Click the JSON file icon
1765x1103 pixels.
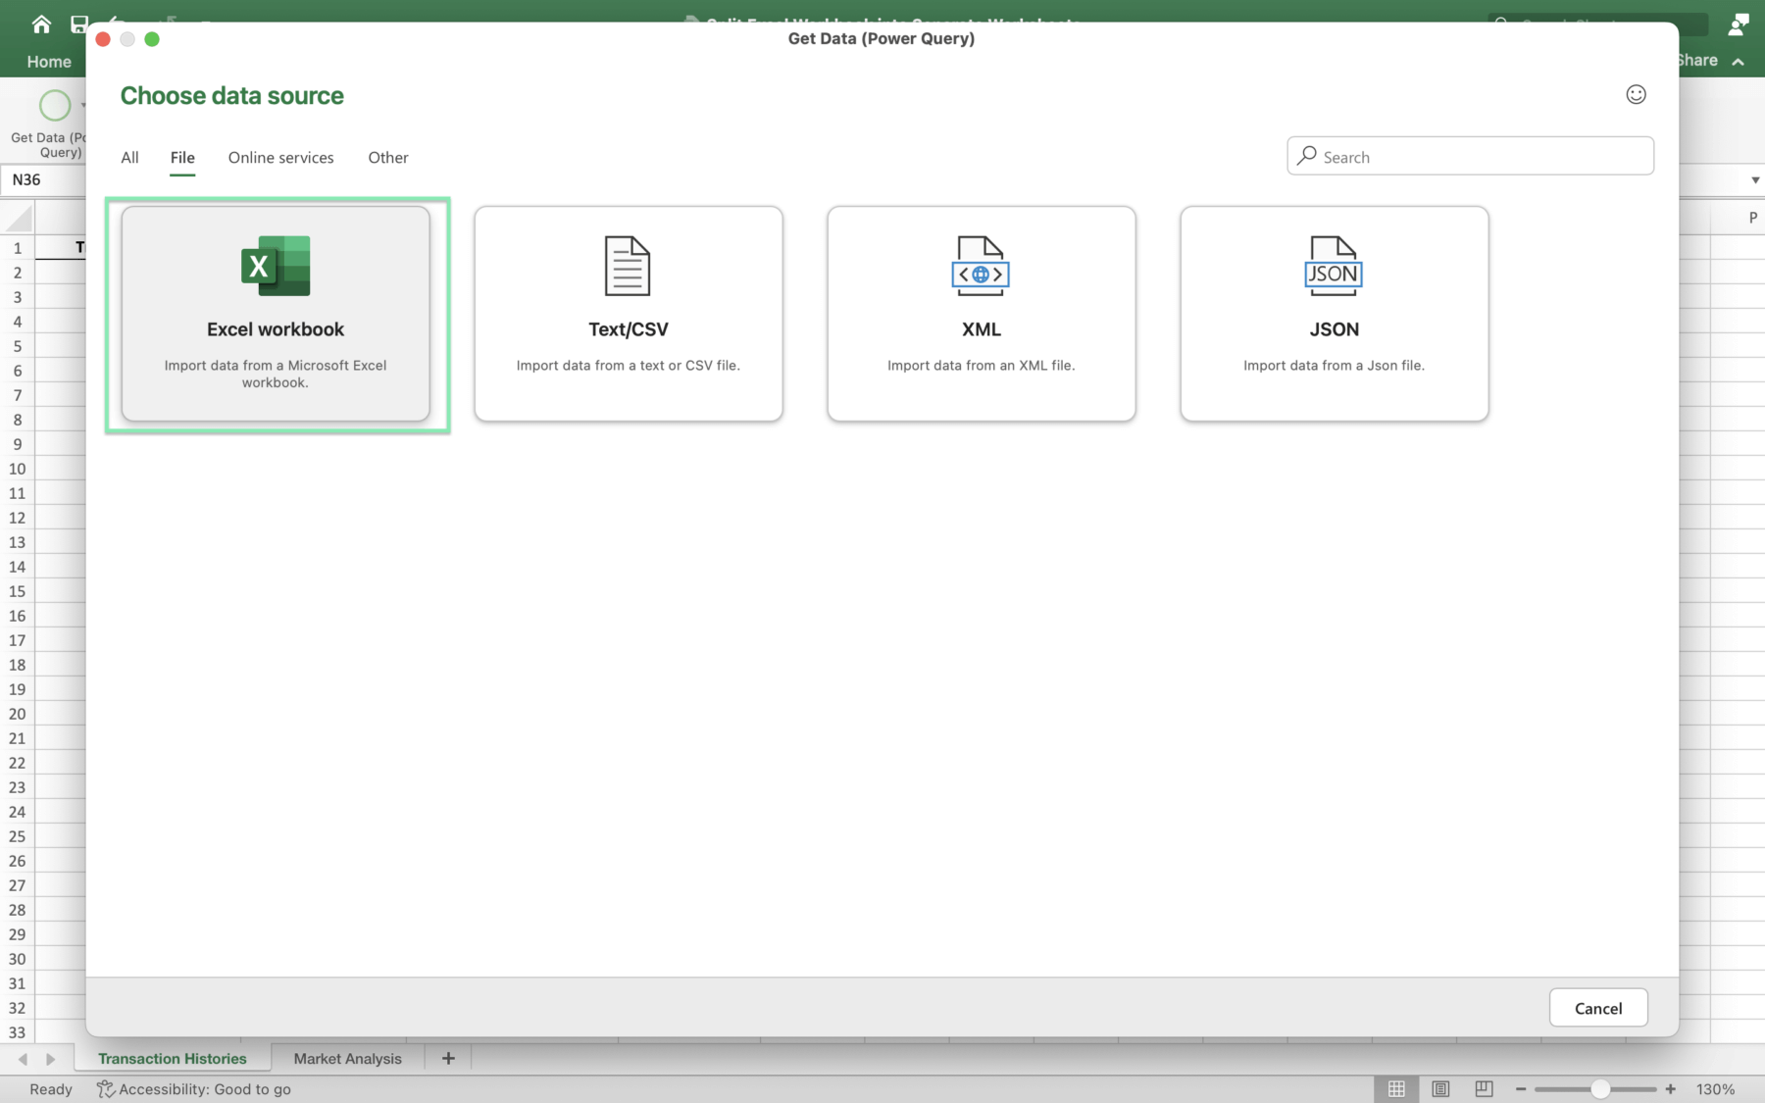point(1334,266)
